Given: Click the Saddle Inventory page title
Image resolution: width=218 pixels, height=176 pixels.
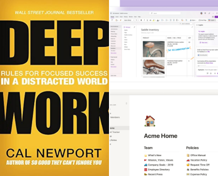Looking at the screenshot, I should pyautogui.click(x=150, y=30).
